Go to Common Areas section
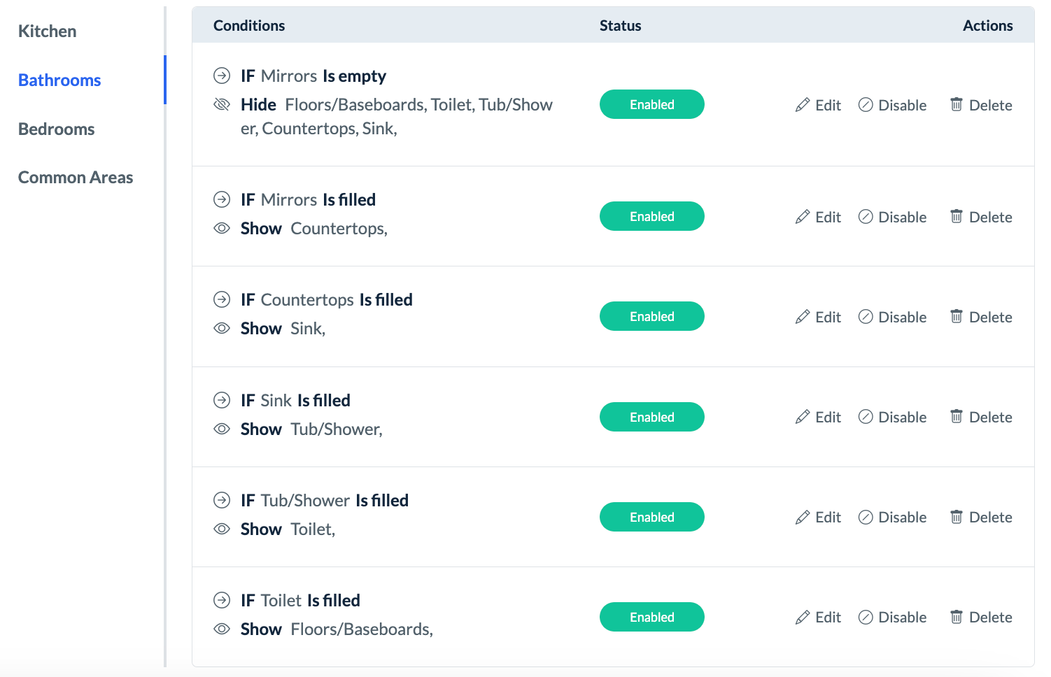This screenshot has height=677, width=1051. 76,178
